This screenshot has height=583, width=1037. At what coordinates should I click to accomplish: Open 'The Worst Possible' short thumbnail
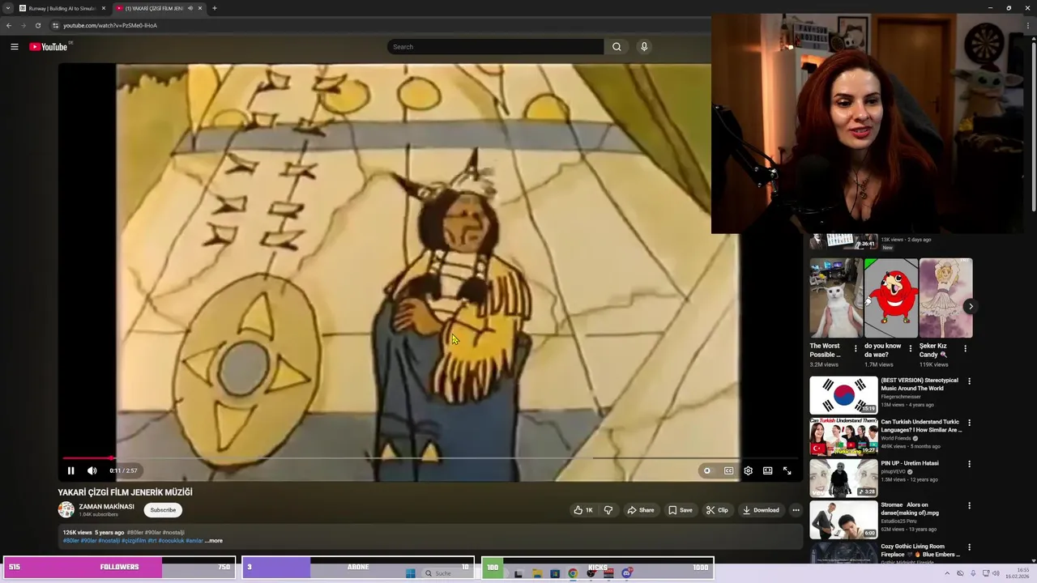coord(836,298)
